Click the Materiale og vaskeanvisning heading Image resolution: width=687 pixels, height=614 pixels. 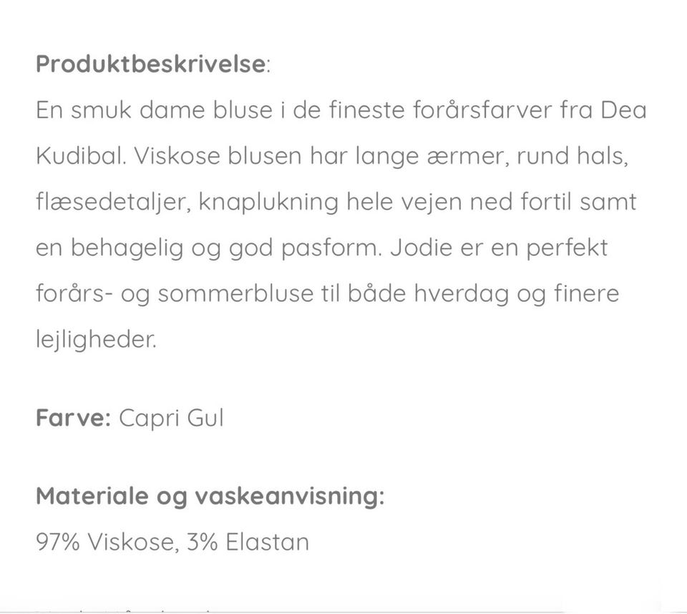[210, 496]
